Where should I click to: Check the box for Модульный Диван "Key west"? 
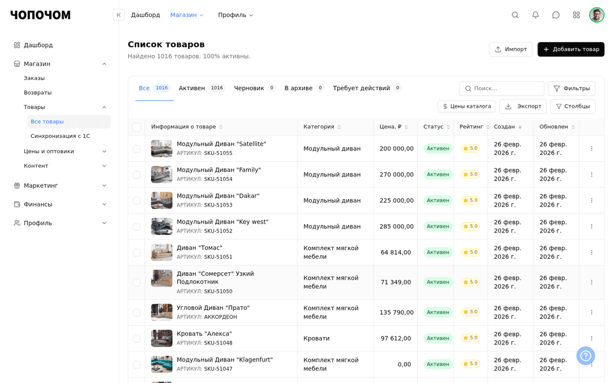[136, 226]
